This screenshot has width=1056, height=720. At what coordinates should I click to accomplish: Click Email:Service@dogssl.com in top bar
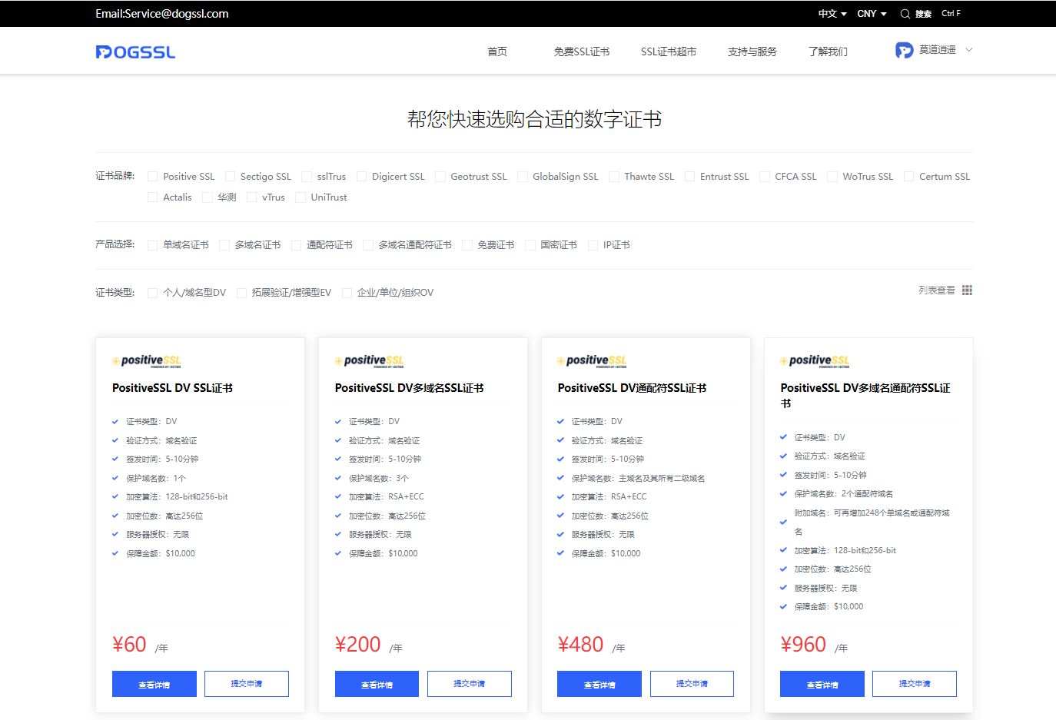[162, 14]
